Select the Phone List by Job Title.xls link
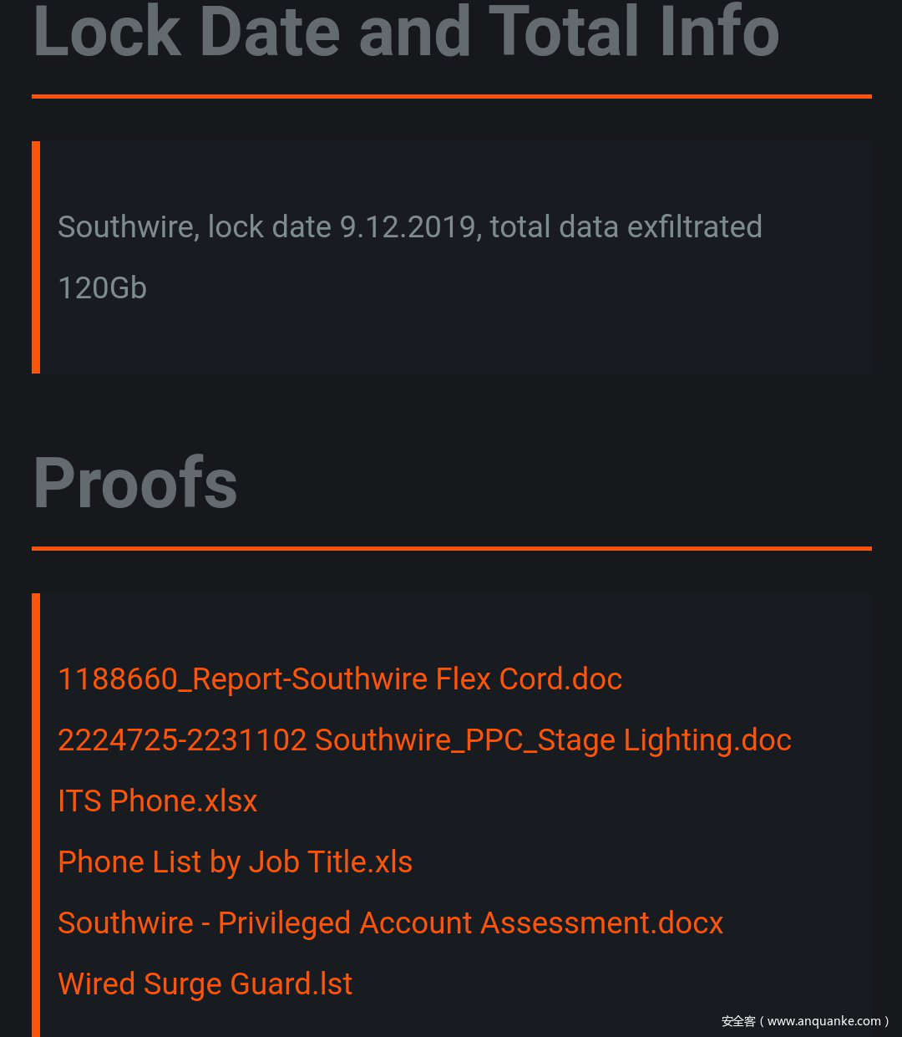Image resolution: width=902 pixels, height=1037 pixels. (x=236, y=862)
